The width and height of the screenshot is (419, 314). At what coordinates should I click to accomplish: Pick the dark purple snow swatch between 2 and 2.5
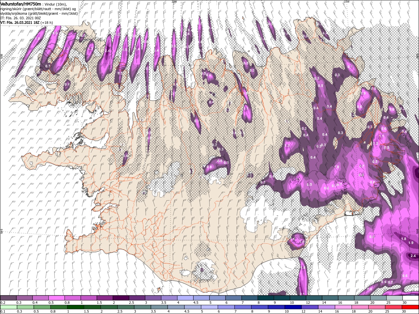[121, 298]
